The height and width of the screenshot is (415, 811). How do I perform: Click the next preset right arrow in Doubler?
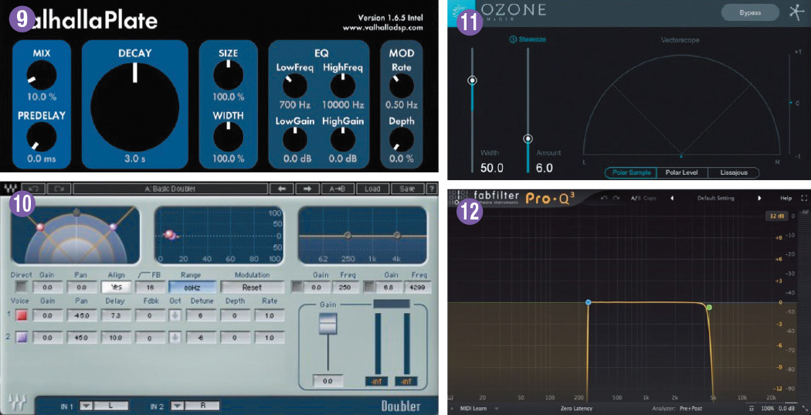click(307, 189)
